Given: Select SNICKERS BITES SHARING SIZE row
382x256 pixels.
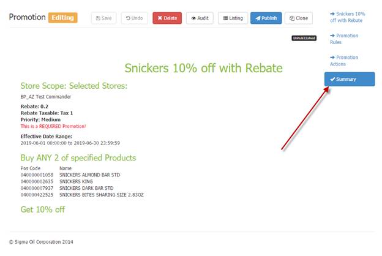Looking at the screenshot, I should click(x=101, y=195).
